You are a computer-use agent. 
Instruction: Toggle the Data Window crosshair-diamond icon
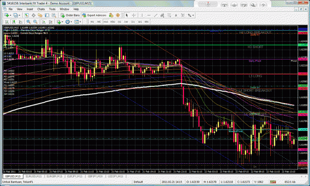tap(33, 15)
